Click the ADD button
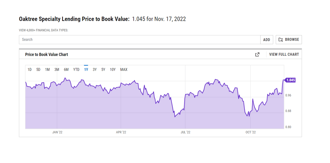Screen dimensions: 330x163 267,40
